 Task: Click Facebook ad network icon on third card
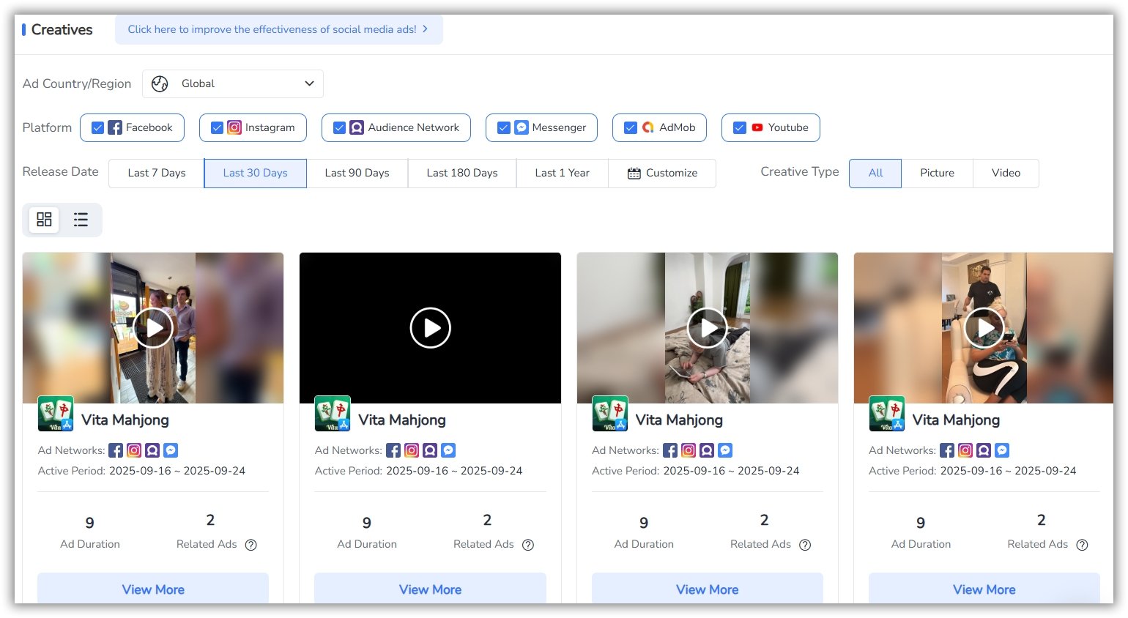(670, 450)
